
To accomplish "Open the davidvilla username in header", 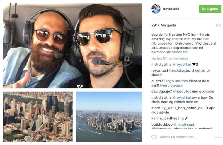I will tap(171, 9).
